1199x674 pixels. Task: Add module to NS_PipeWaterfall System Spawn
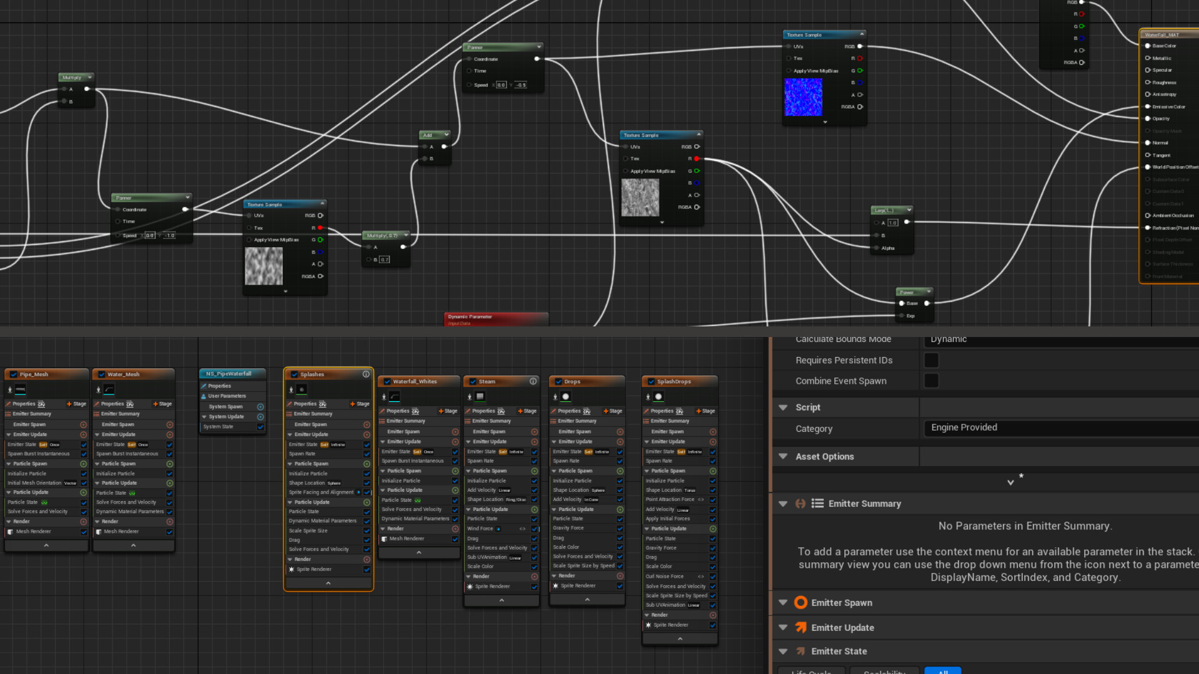click(260, 406)
